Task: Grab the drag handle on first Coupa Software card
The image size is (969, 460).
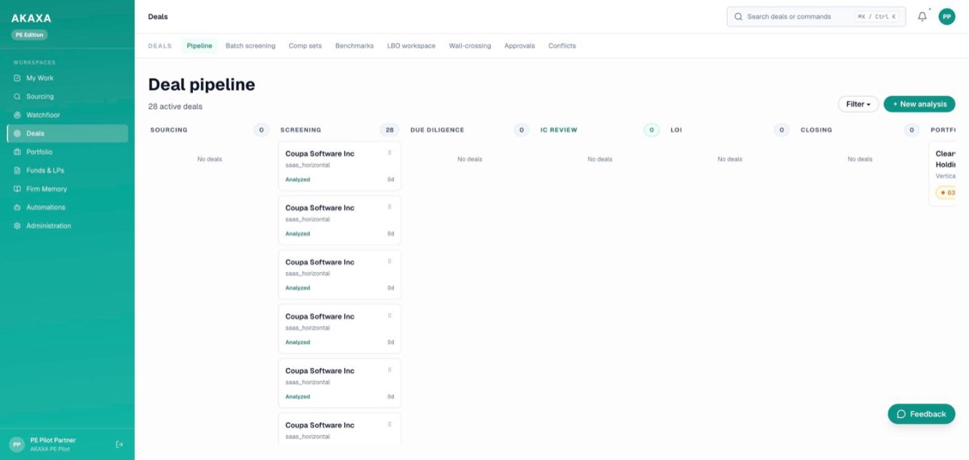Action: 390,153
